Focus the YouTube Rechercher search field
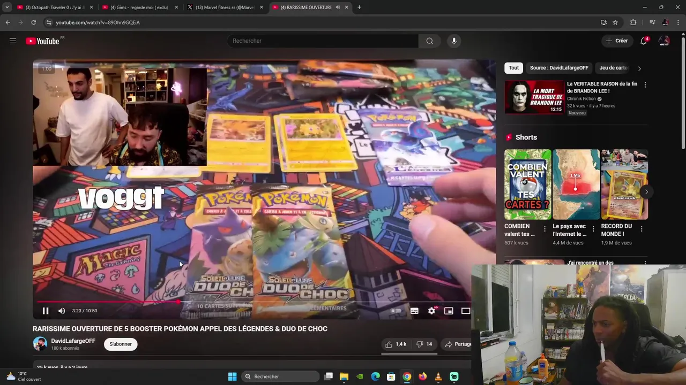 click(x=323, y=41)
